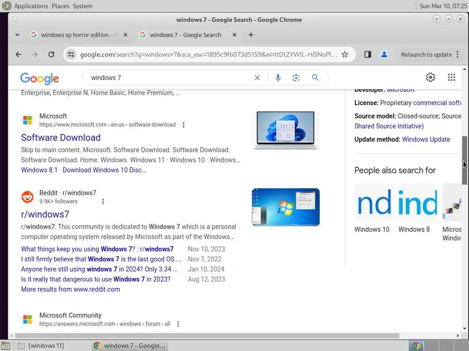Start a voice search with the microphone
The width and height of the screenshot is (469, 351).
278,78
